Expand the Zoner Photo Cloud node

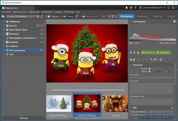(4, 30)
